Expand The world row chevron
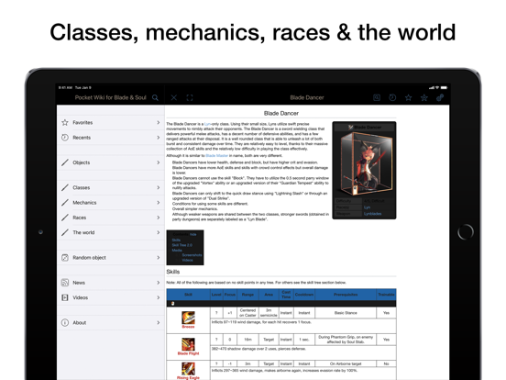 point(158,232)
